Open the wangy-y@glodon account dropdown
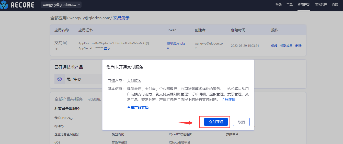 [61, 5]
